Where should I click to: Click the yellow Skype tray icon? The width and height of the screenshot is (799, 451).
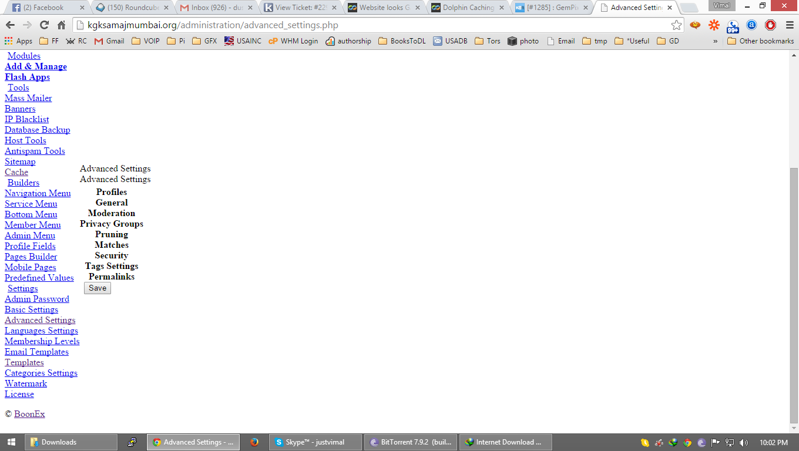(x=645, y=442)
